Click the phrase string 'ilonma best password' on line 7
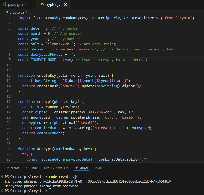Screen dimensions: 204x195 tap(73, 49)
